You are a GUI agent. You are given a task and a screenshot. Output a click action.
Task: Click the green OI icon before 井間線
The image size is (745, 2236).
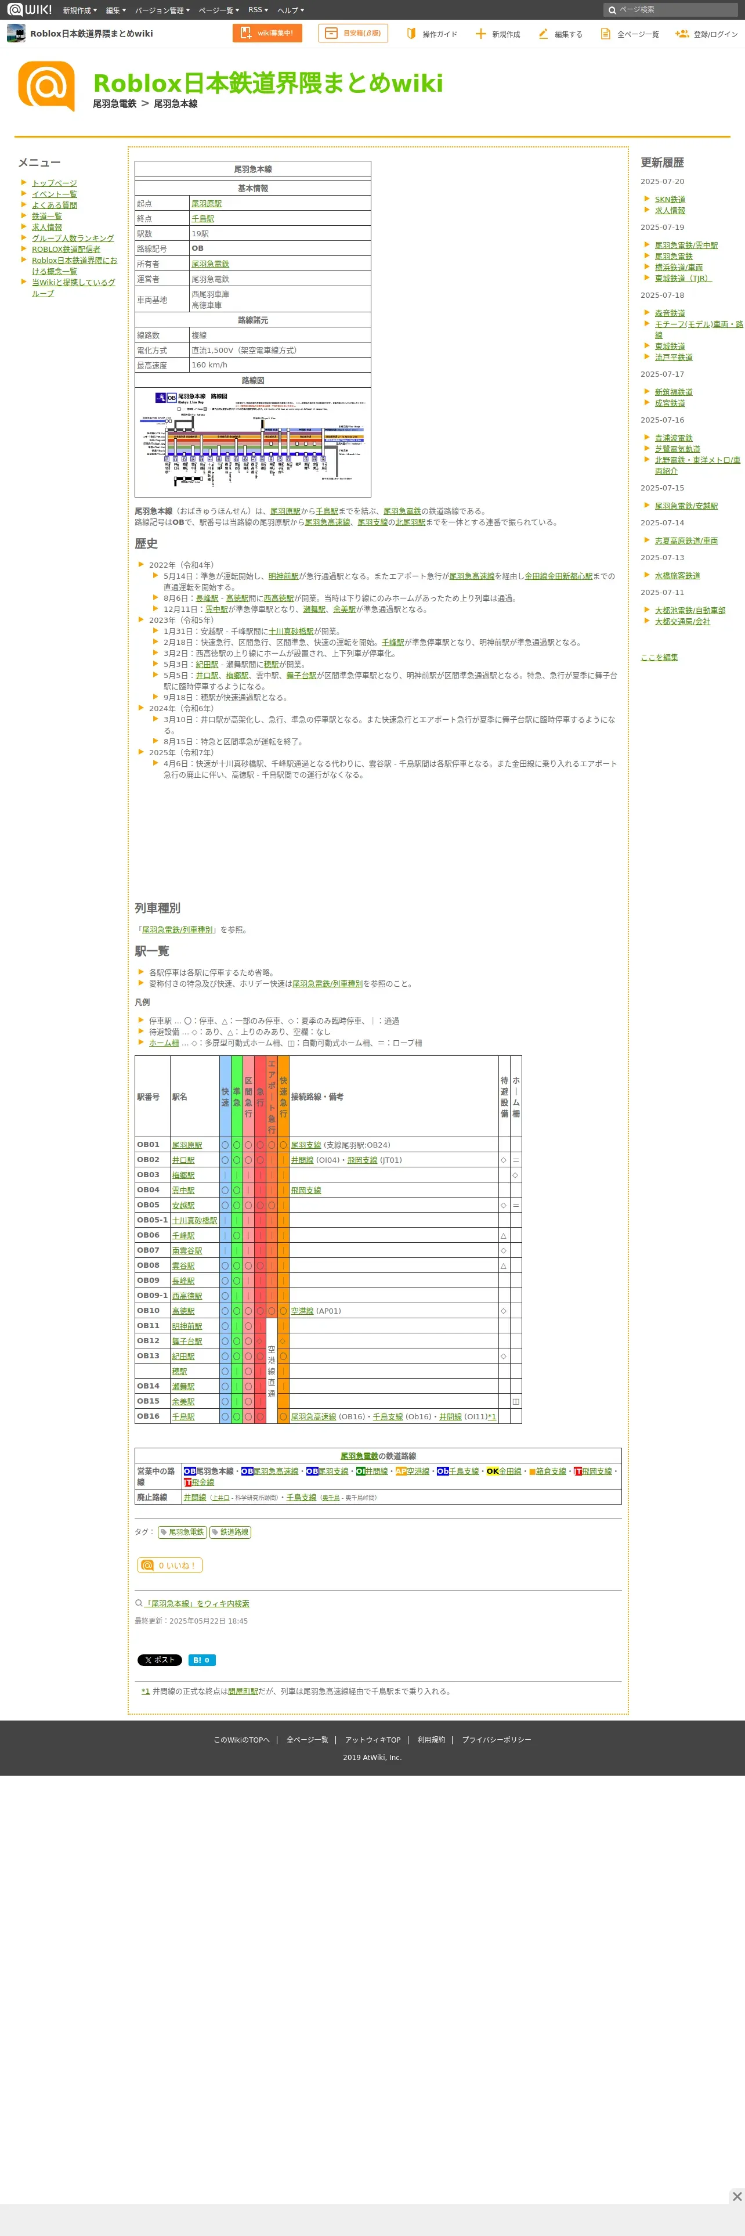point(360,1472)
